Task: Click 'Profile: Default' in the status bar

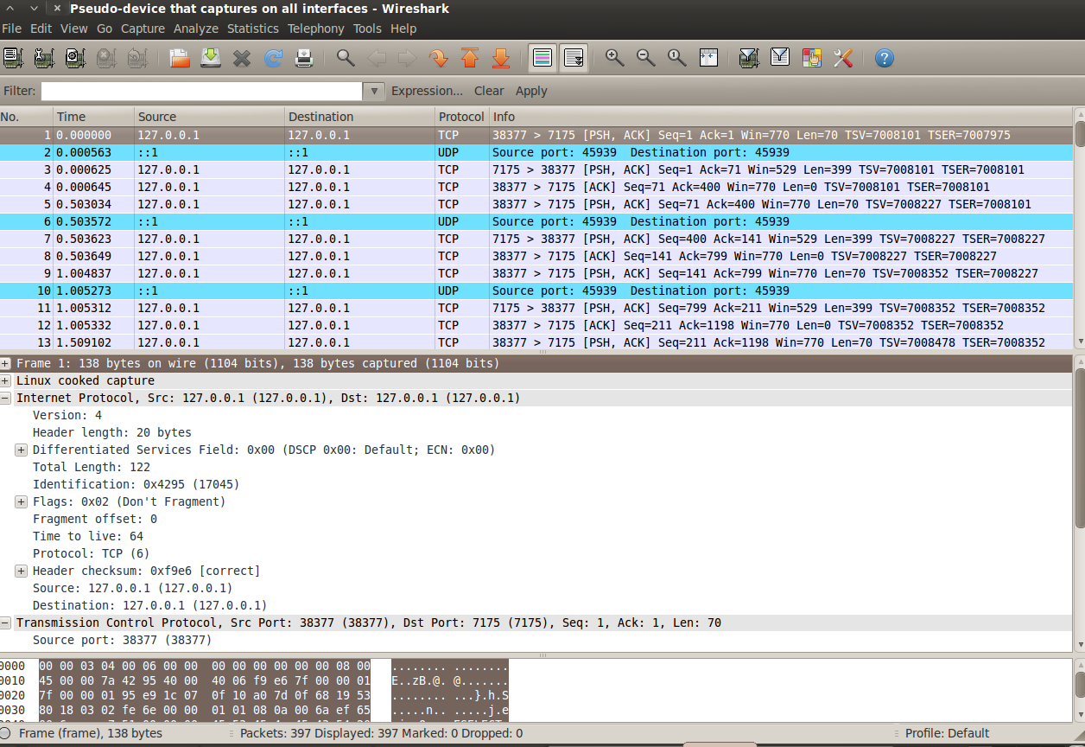Action: point(947,733)
